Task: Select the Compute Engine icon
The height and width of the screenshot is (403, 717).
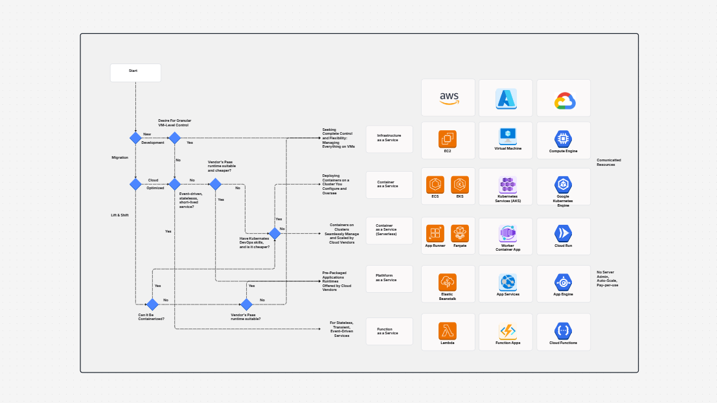Action: (x=563, y=139)
